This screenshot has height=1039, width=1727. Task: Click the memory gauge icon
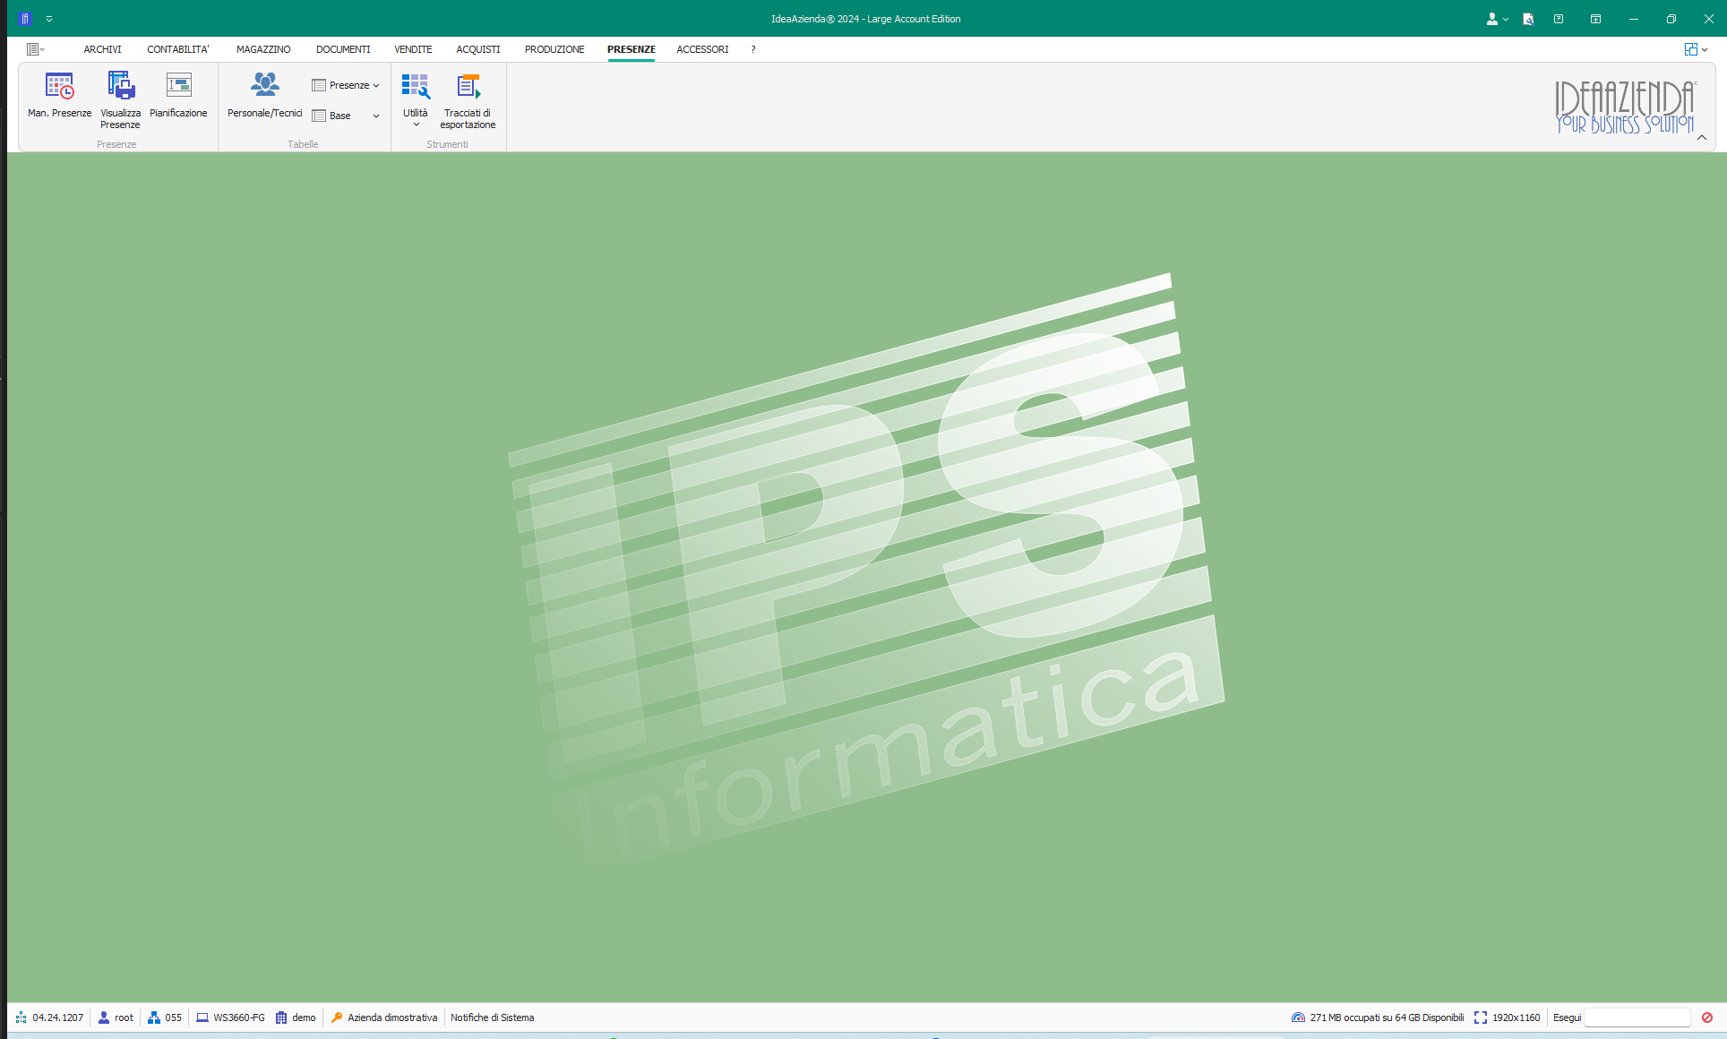click(x=1298, y=1018)
